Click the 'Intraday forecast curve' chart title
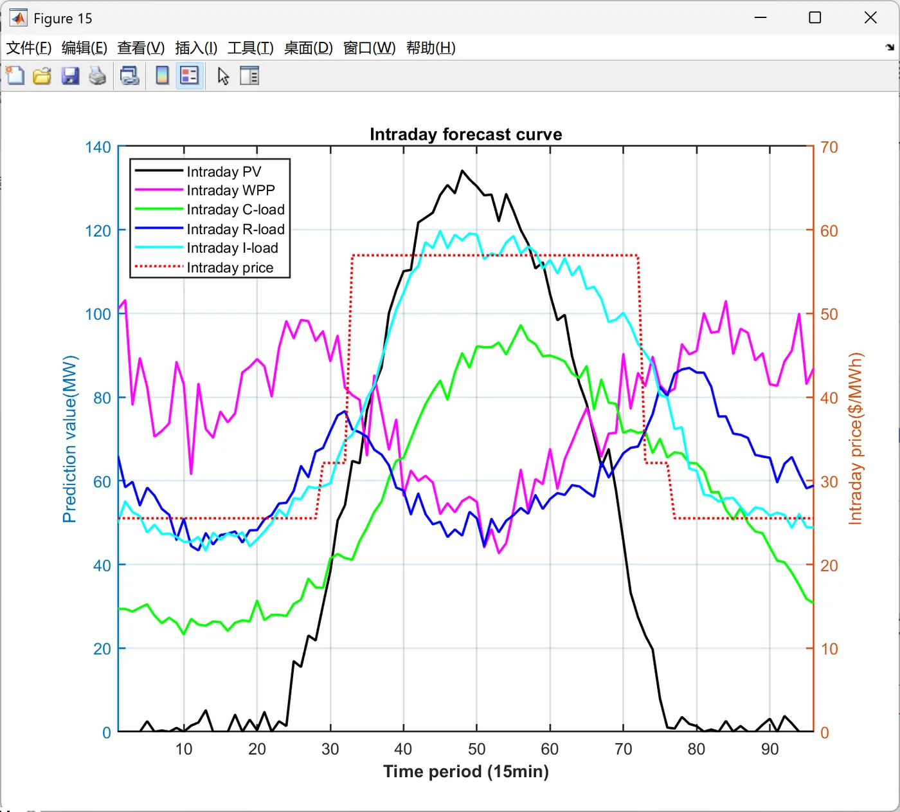The height and width of the screenshot is (812, 900). (x=466, y=134)
